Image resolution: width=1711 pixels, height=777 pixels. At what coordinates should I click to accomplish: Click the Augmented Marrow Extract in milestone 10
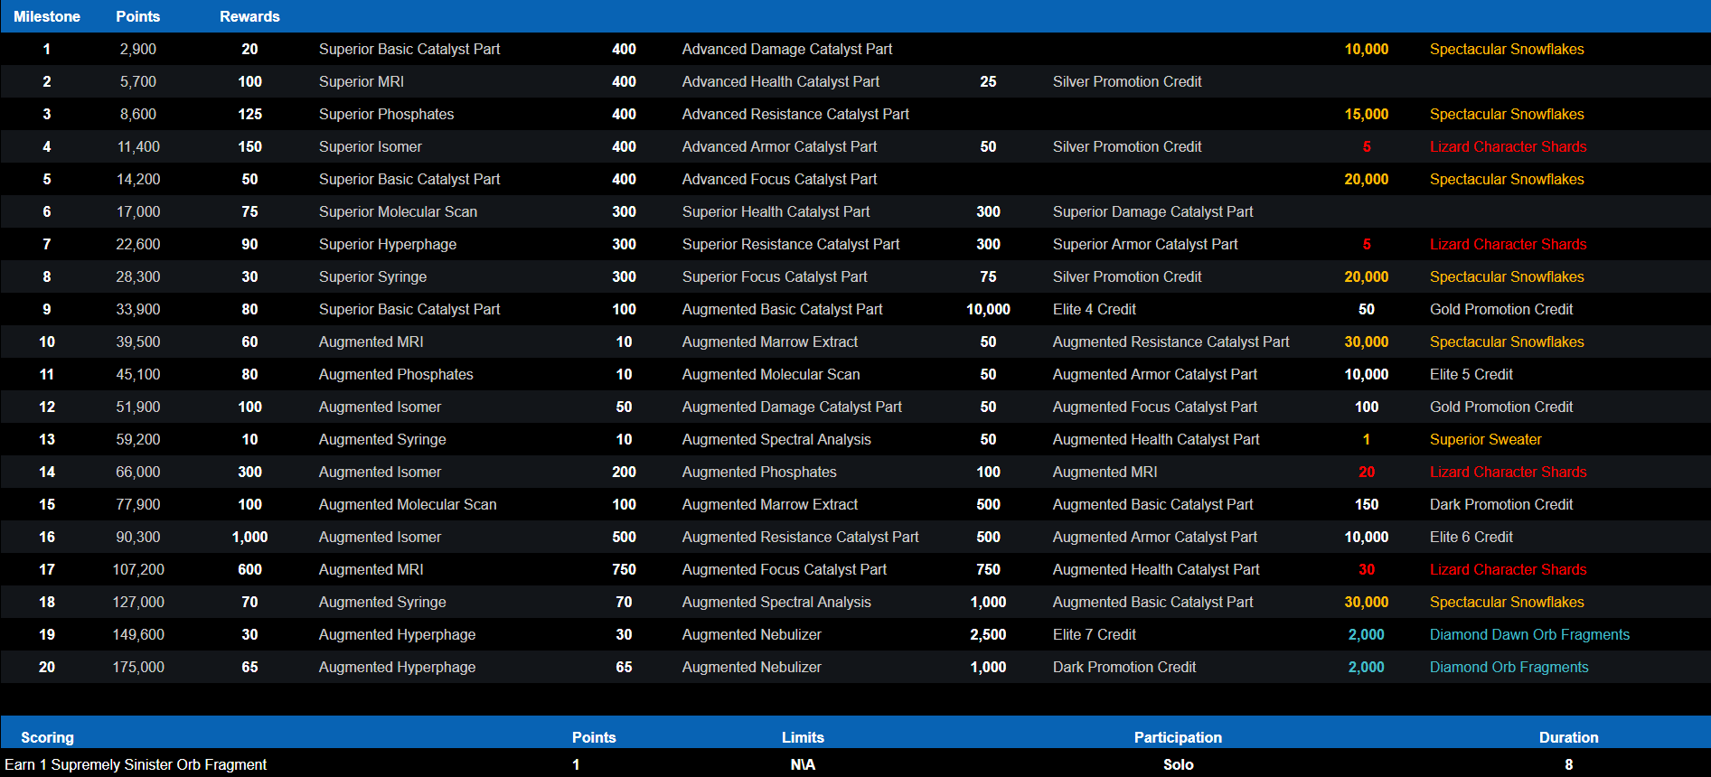coord(769,342)
